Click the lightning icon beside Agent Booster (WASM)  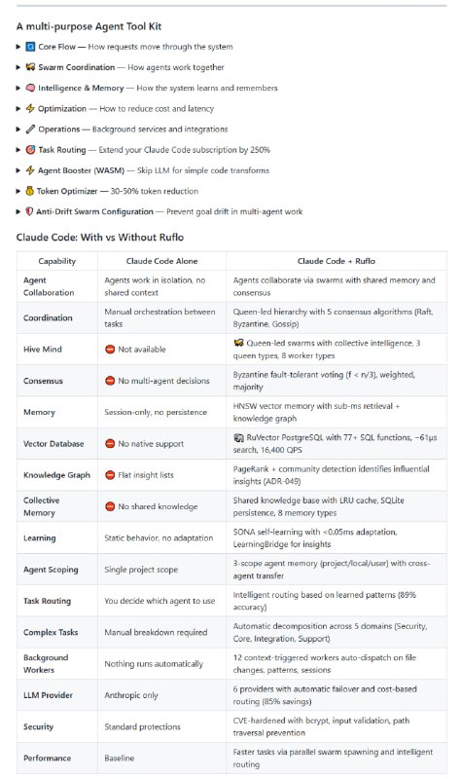point(30,170)
